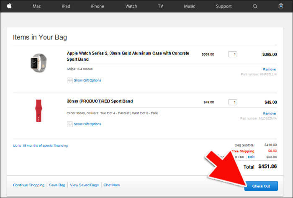Show Gift Options for RED Sport Band
This screenshot has width=293, height=198.
click(87, 124)
